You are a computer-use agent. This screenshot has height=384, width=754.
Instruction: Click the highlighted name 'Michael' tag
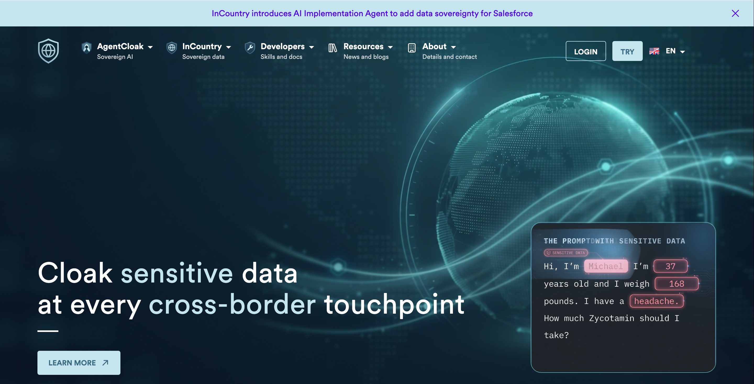tap(606, 266)
